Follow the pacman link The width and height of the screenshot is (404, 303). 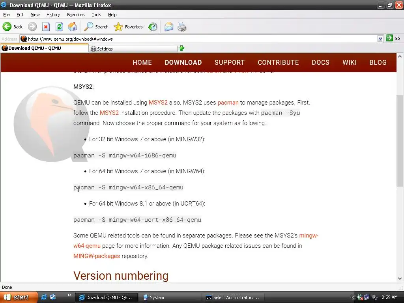(228, 103)
